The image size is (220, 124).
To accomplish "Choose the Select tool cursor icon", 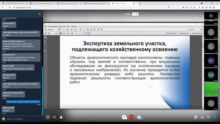I will tap(60, 33).
